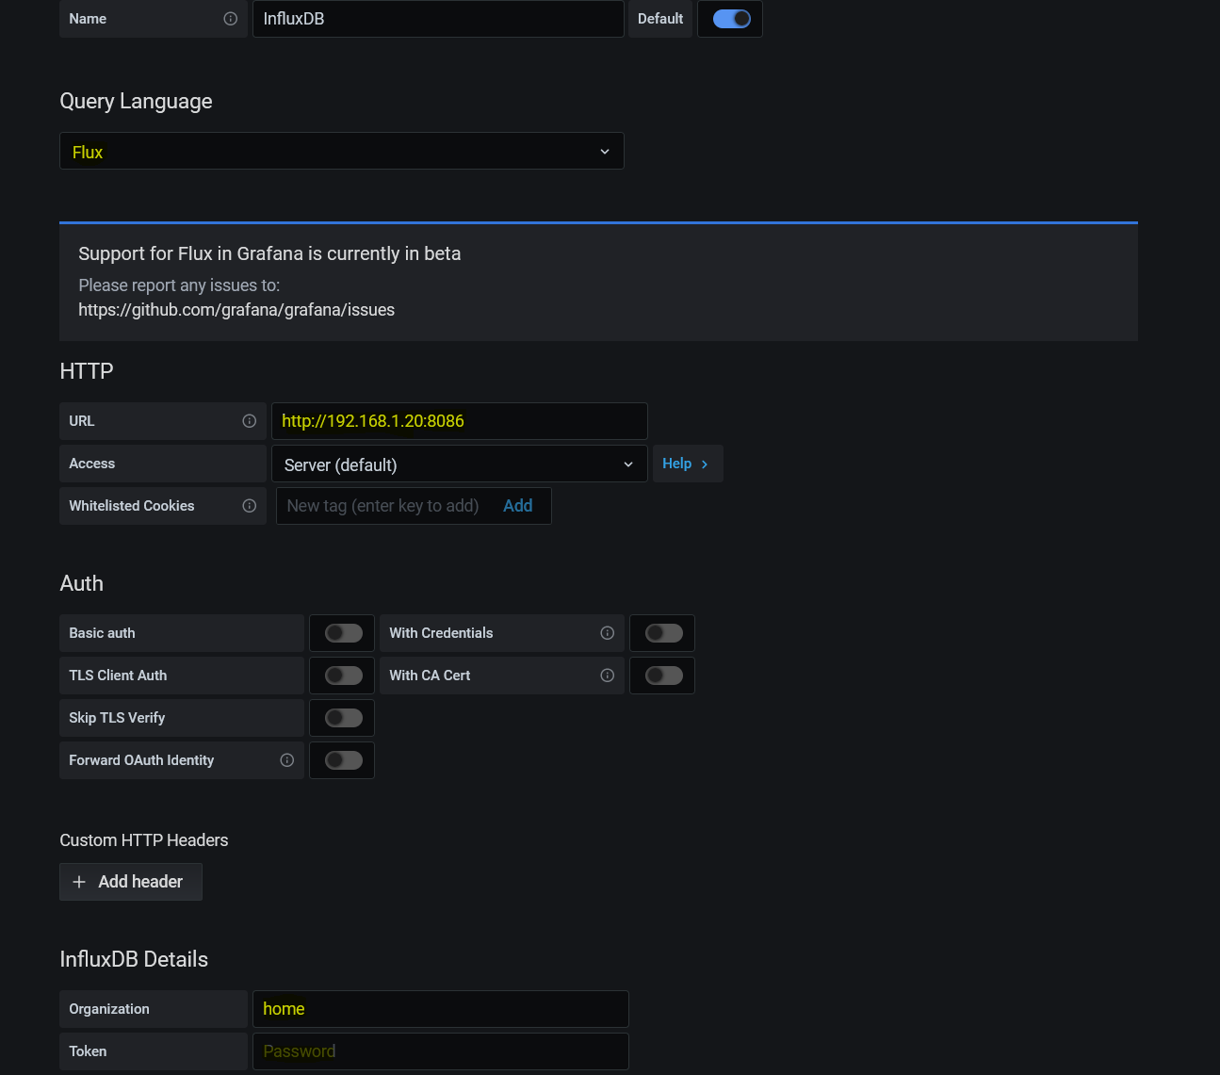The height and width of the screenshot is (1075, 1220).
Task: Click the 'InfluxDB Details' heading
Action: click(x=134, y=959)
